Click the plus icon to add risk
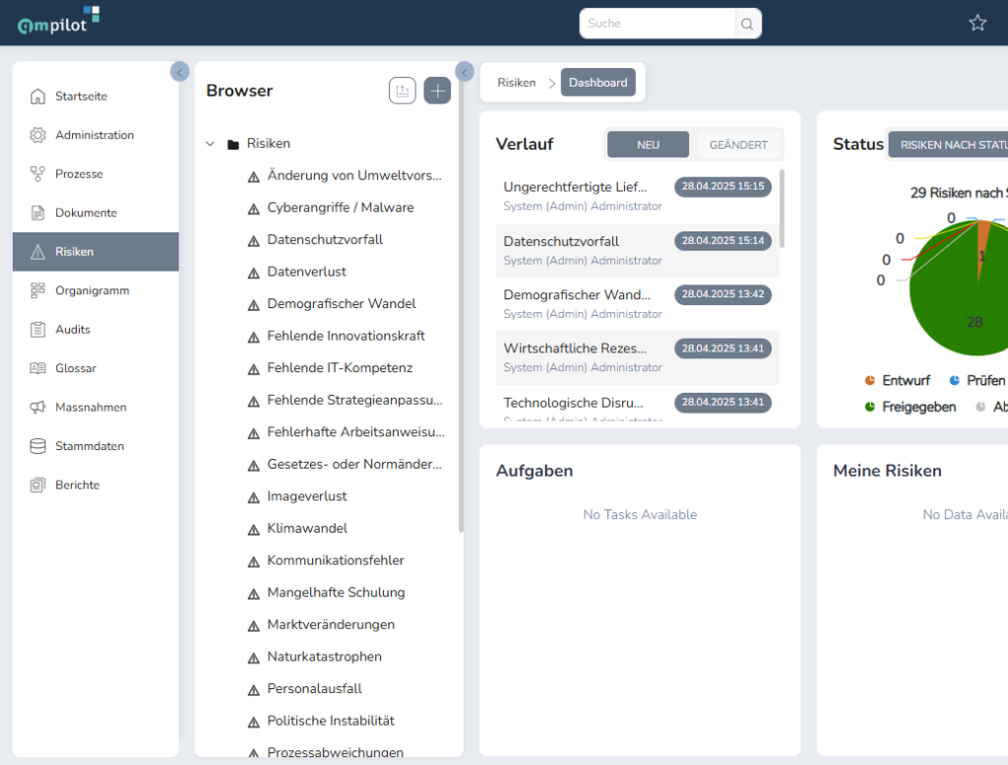 click(x=437, y=91)
